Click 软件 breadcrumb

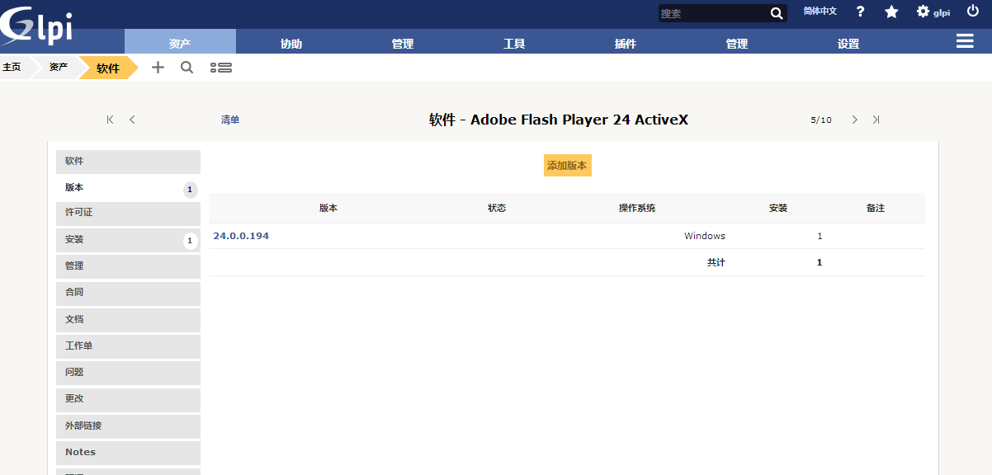[108, 68]
